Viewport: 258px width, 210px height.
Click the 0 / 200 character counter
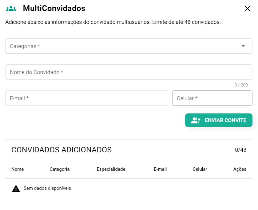click(x=241, y=85)
